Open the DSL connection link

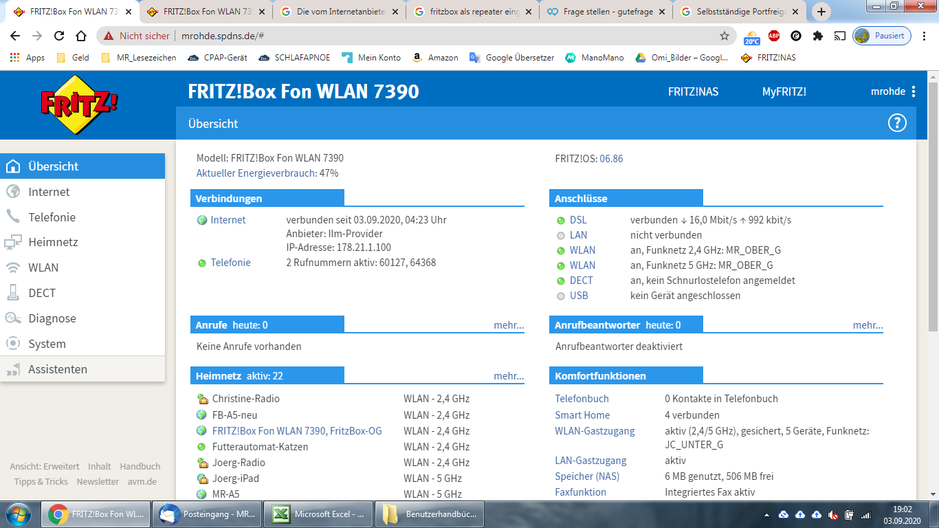coord(578,220)
